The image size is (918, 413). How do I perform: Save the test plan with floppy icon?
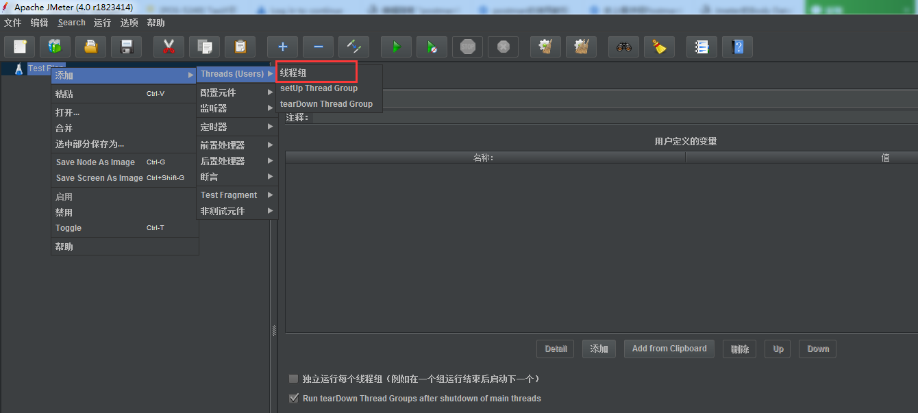pos(126,47)
